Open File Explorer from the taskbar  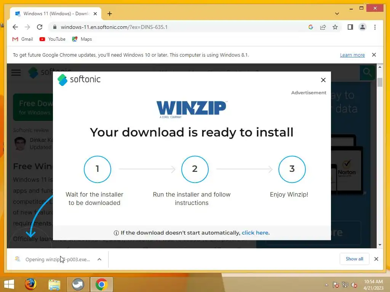coord(54,284)
